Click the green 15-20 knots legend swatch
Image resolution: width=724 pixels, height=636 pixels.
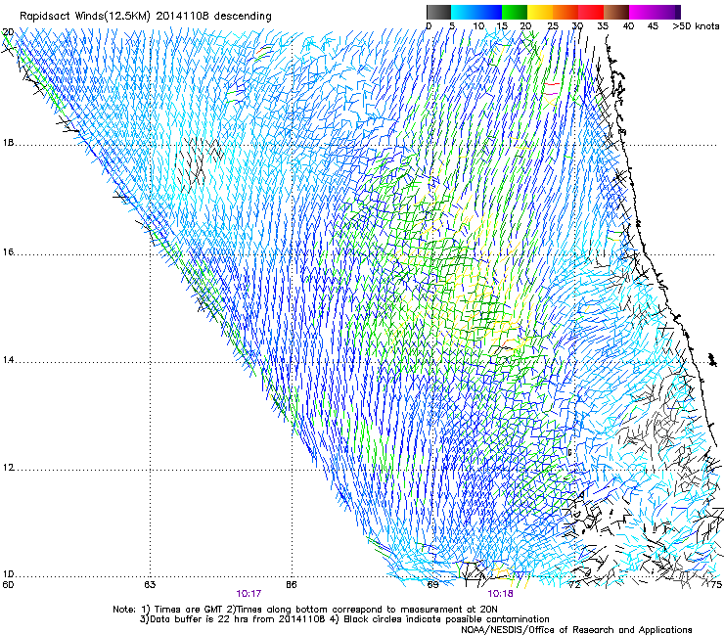pos(515,12)
